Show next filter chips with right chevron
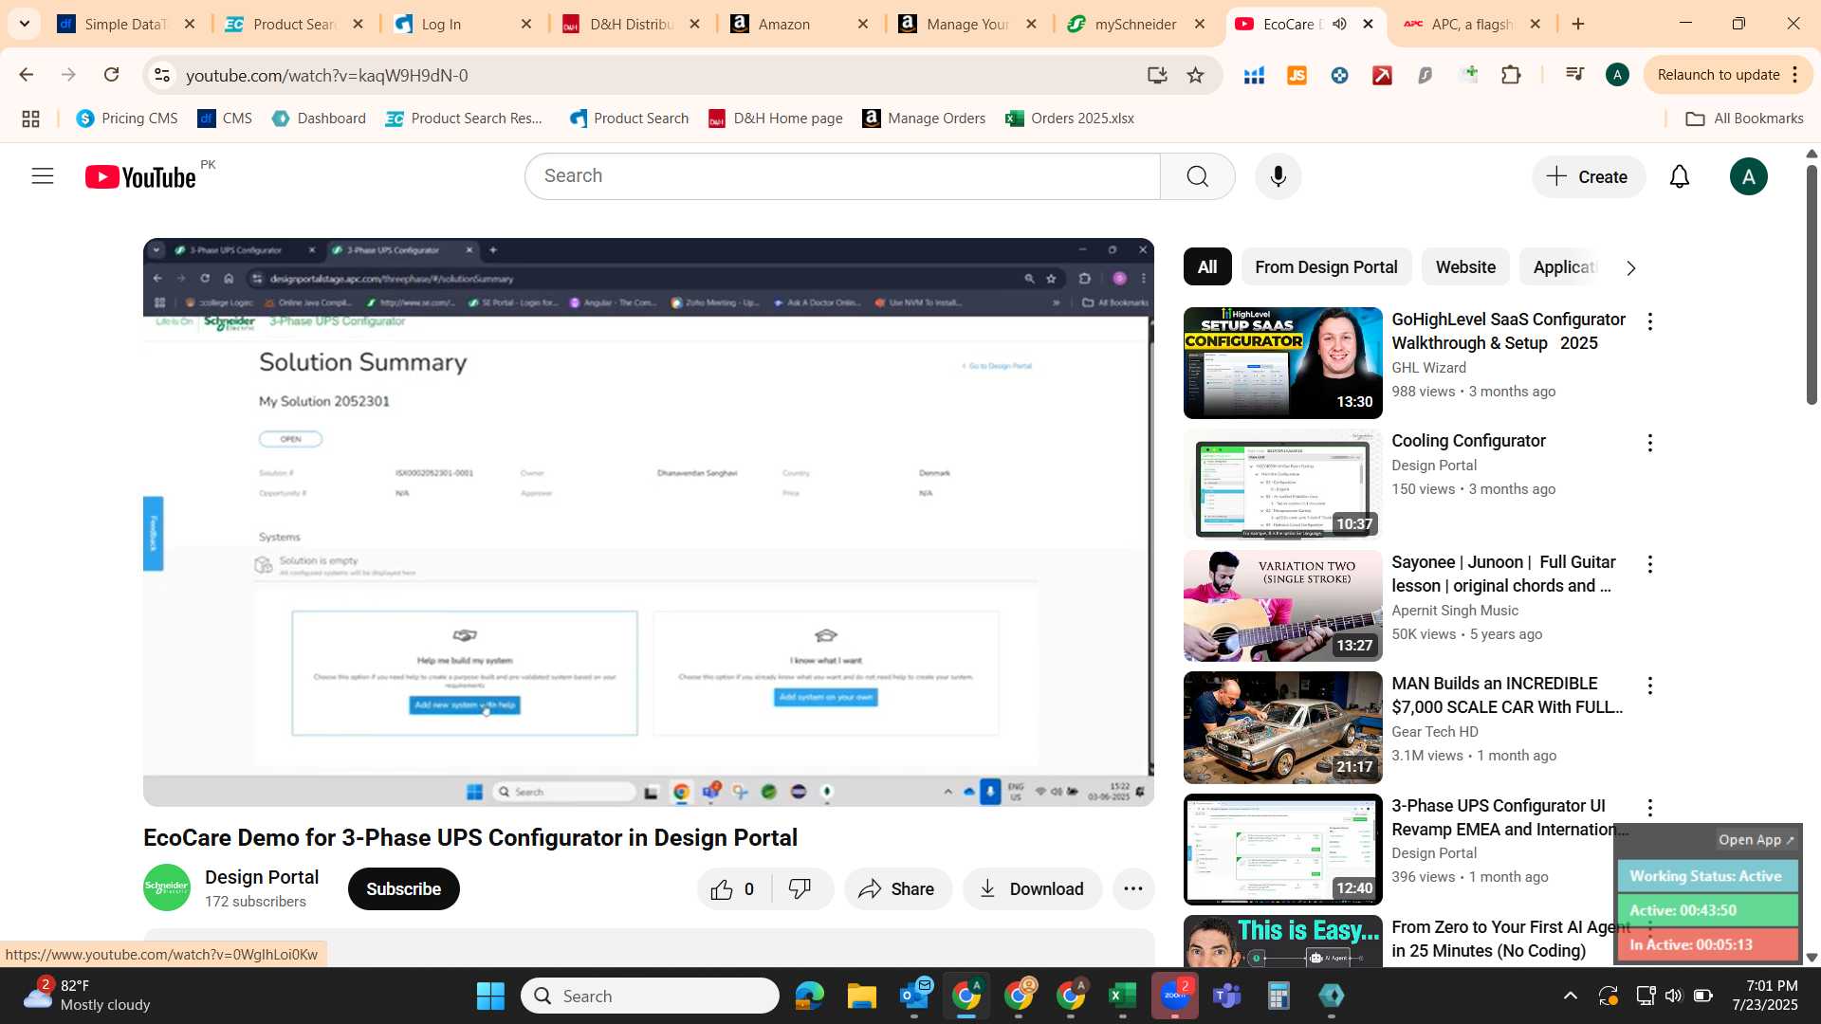 [1630, 268]
